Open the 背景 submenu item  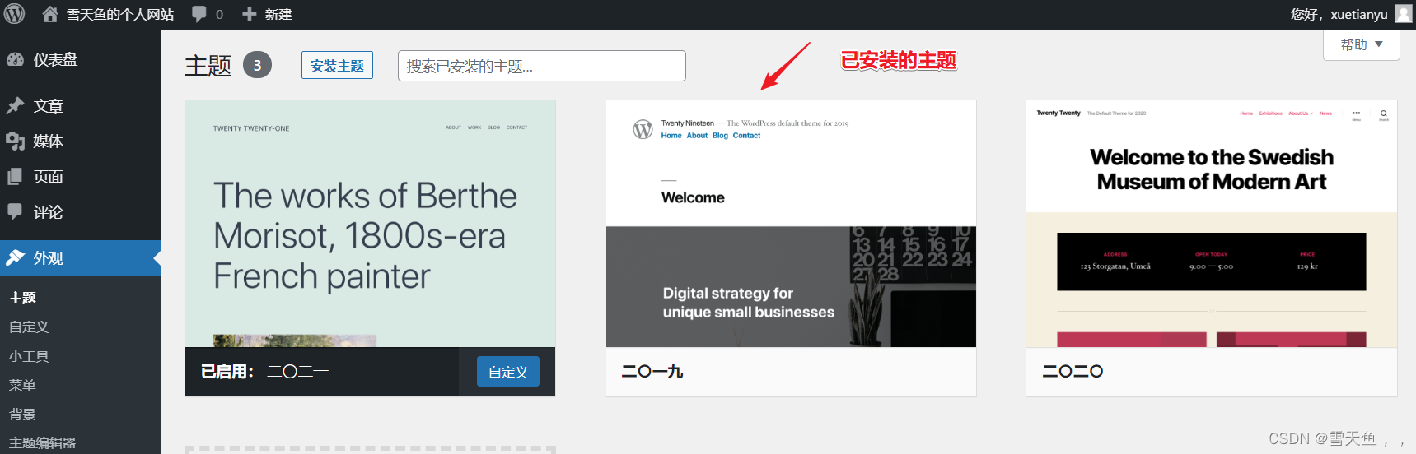click(x=22, y=414)
